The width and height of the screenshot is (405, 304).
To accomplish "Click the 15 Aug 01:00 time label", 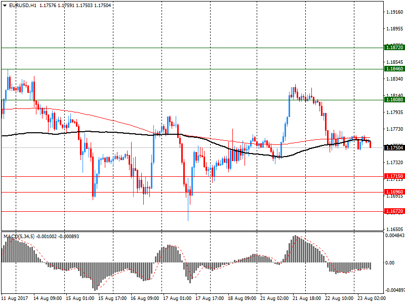I will tap(80, 298).
